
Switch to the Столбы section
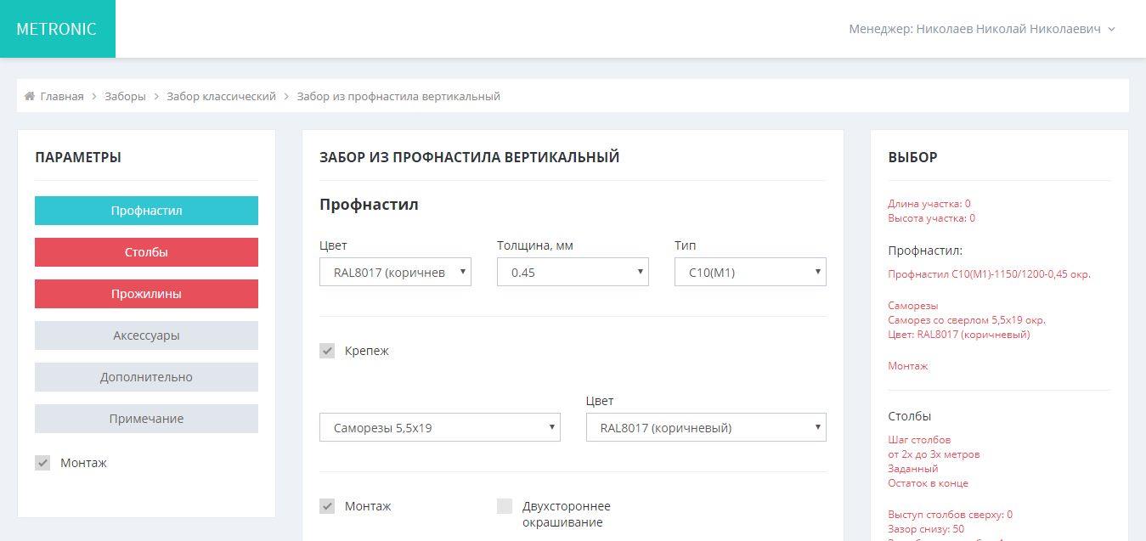tap(146, 252)
